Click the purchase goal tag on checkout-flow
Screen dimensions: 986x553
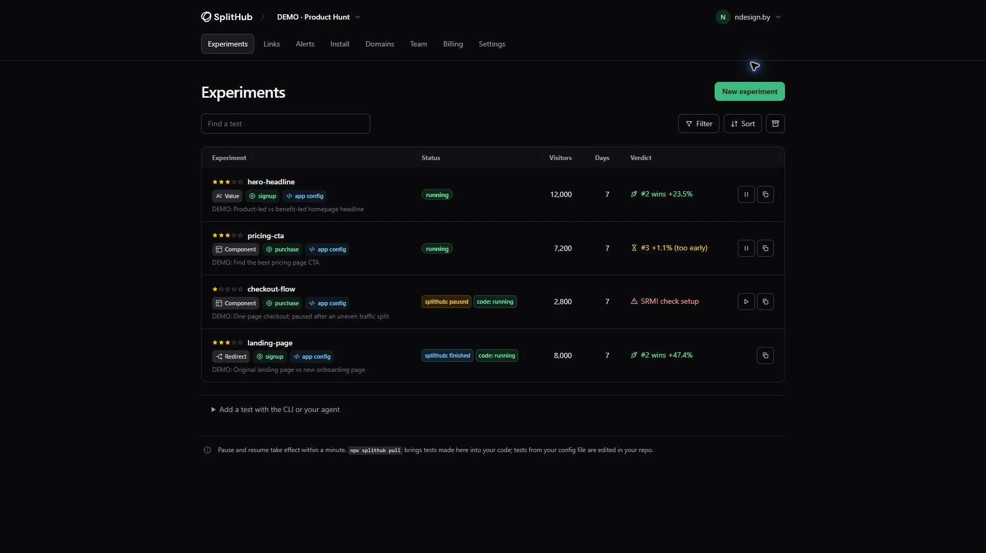pyautogui.click(x=282, y=303)
